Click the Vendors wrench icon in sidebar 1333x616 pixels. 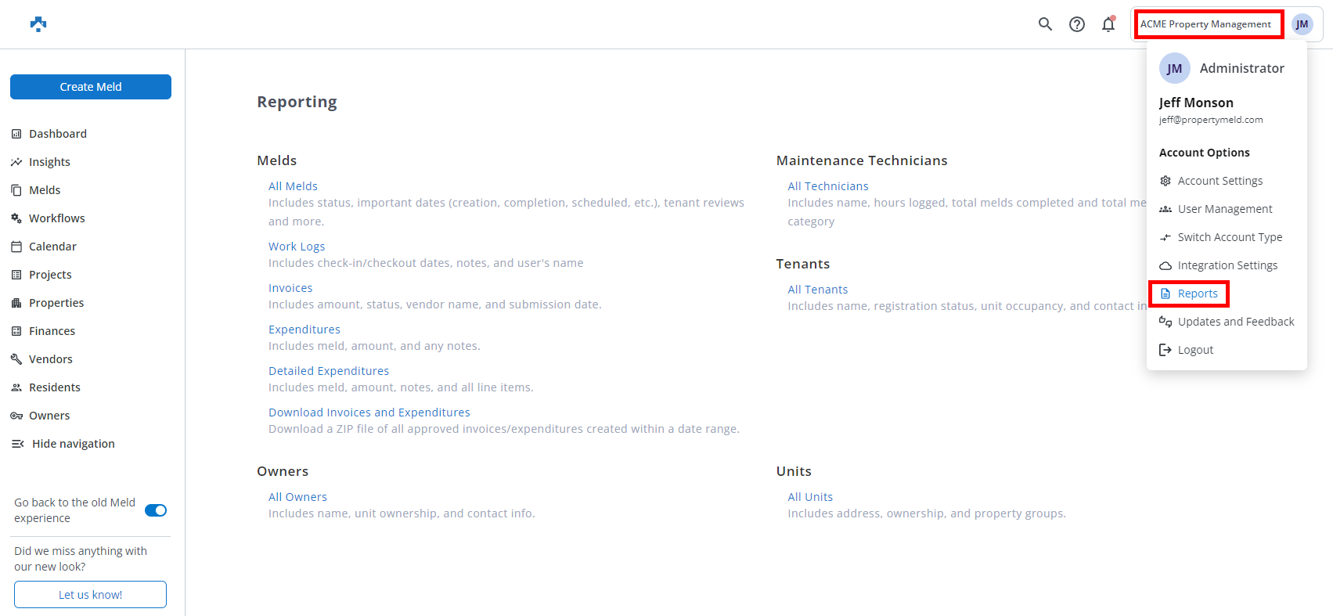pos(16,359)
